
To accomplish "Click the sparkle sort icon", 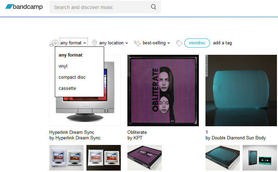I will coord(137,43).
